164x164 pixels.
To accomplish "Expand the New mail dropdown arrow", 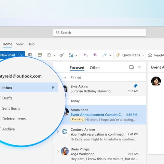I will tap(22, 55).
